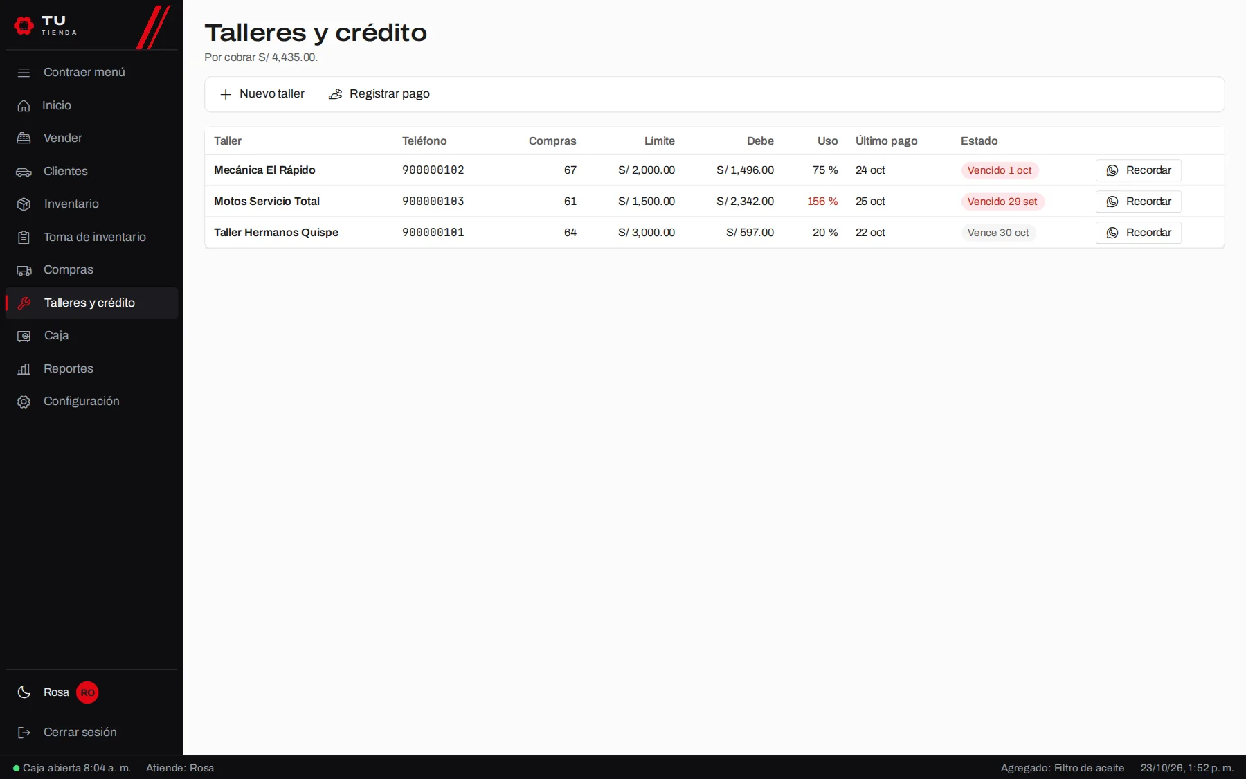This screenshot has height=779, width=1246.
Task: Click Cerrar sesión
Action: (x=91, y=732)
